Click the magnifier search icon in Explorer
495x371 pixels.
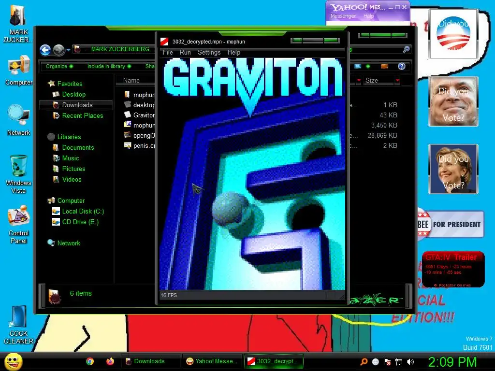[406, 49]
